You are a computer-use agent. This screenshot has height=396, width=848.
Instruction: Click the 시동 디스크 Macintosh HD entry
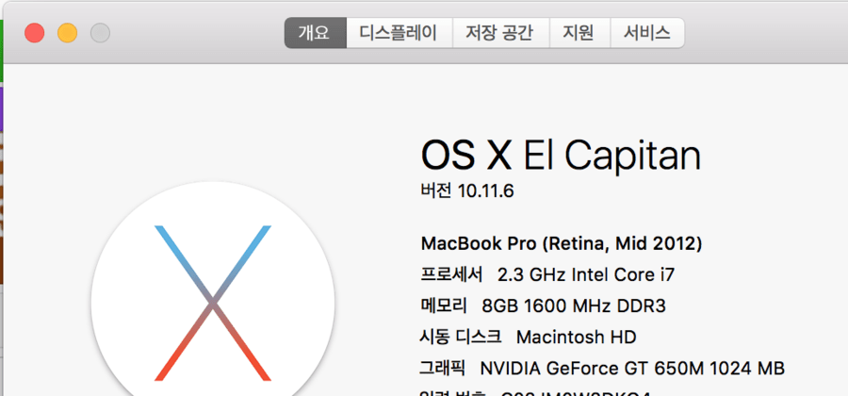(x=528, y=338)
